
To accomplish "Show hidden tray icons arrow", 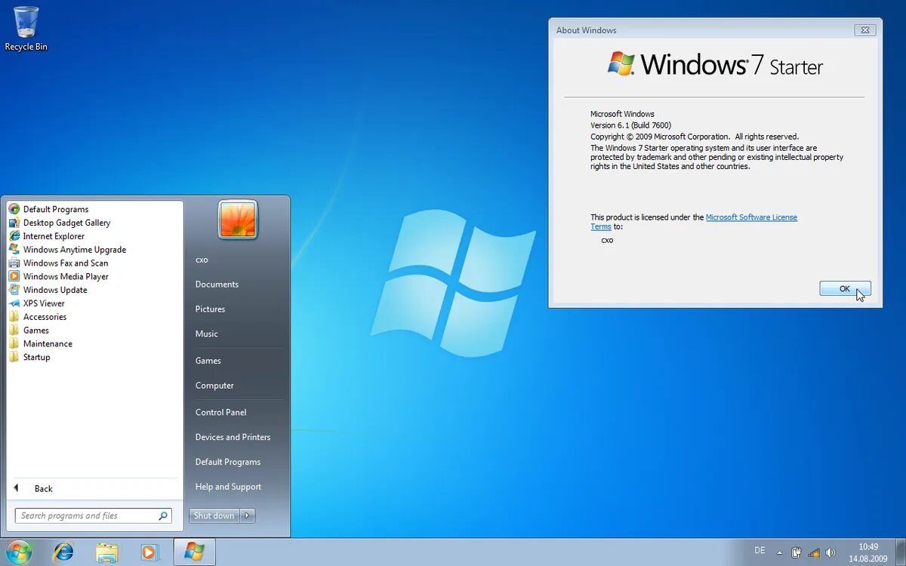I will [x=778, y=552].
